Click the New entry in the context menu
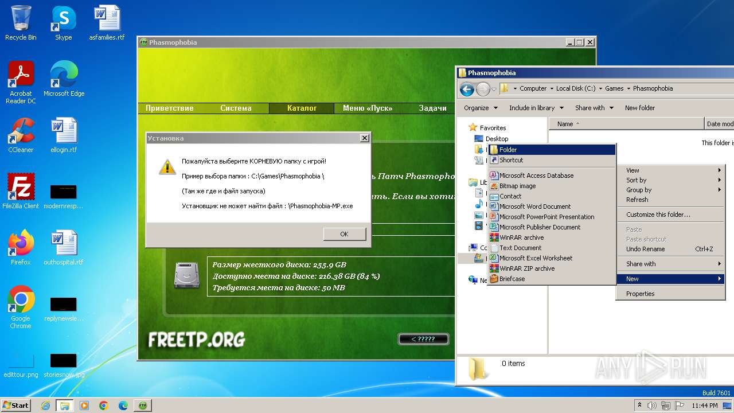Image resolution: width=734 pixels, height=413 pixels. (671, 279)
